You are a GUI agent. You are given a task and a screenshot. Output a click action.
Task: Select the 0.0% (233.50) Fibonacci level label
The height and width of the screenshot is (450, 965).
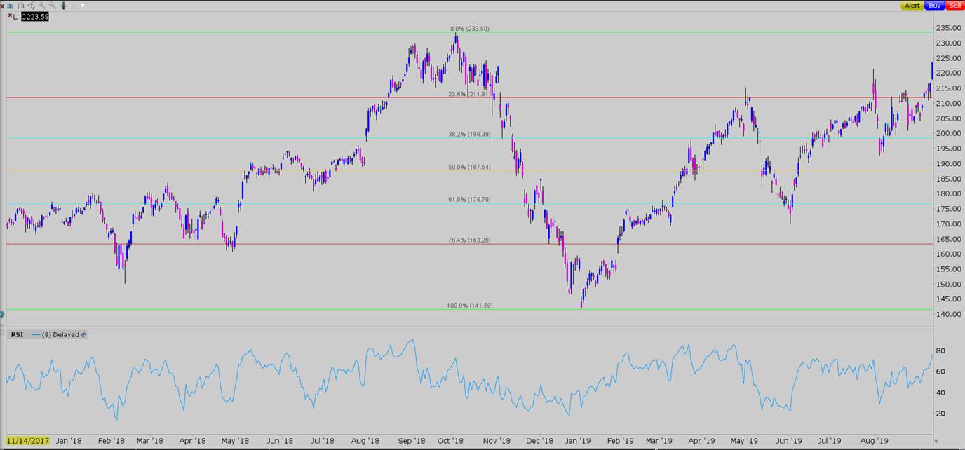469,29
